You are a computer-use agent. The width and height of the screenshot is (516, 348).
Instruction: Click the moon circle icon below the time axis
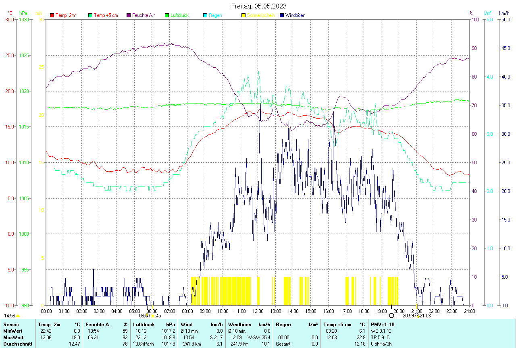tap(391, 316)
